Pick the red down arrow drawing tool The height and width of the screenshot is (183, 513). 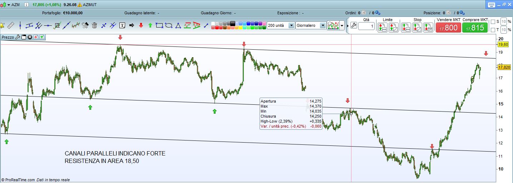(141, 25)
